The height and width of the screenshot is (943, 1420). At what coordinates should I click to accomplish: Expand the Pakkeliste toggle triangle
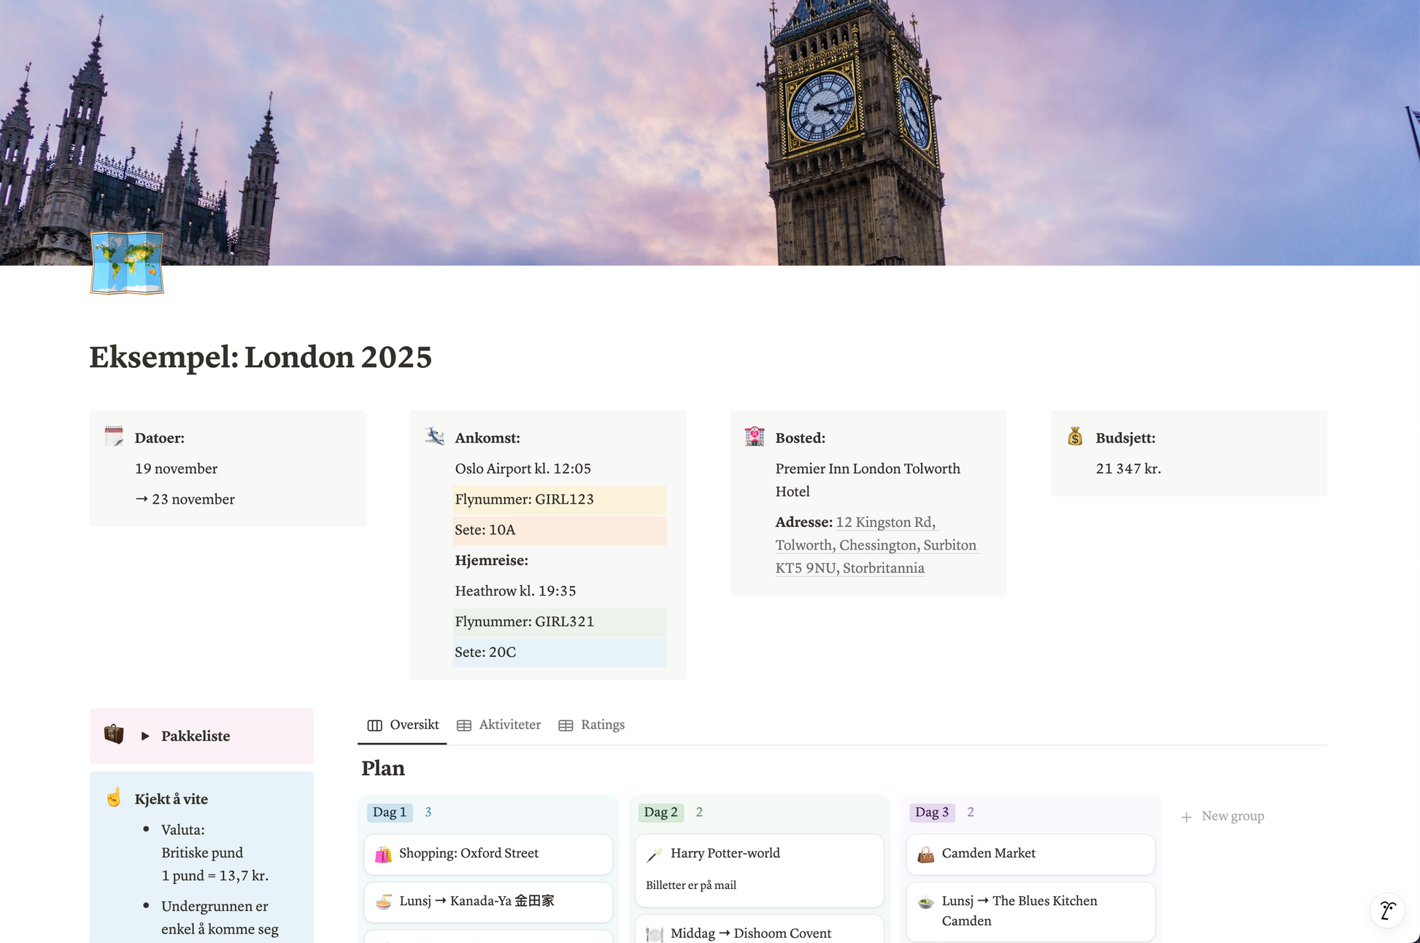pos(144,736)
